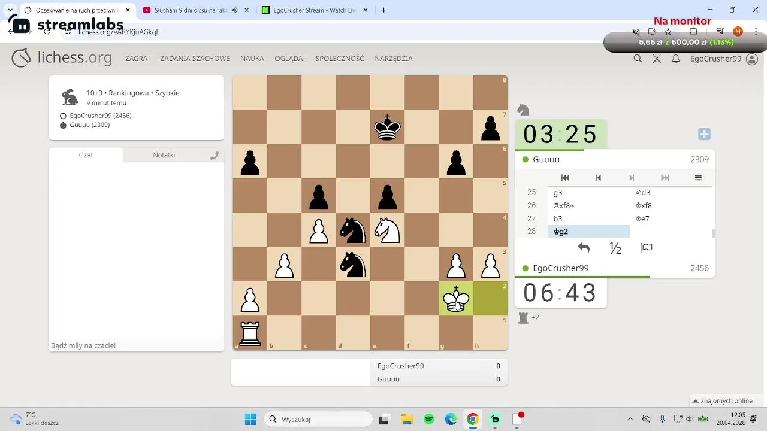Viewport: 767px width, 431px height.
Task: Open ZADANIA SZACHOWE menu
Action: click(195, 59)
